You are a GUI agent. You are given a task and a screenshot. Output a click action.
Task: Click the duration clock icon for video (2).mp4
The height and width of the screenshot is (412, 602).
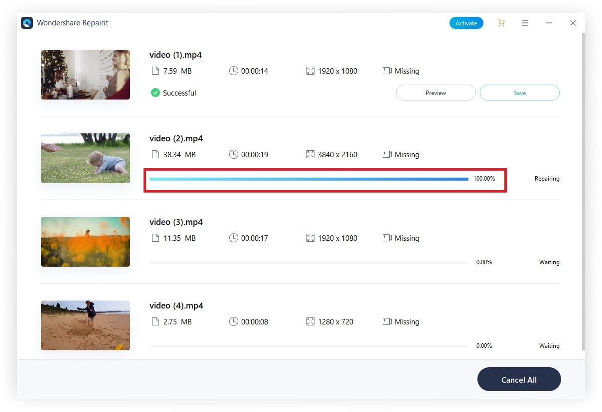[x=234, y=155]
